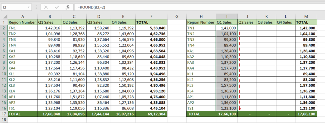
Task: Click cell F1 'TOTAL' header in left table
Action: 151,22
